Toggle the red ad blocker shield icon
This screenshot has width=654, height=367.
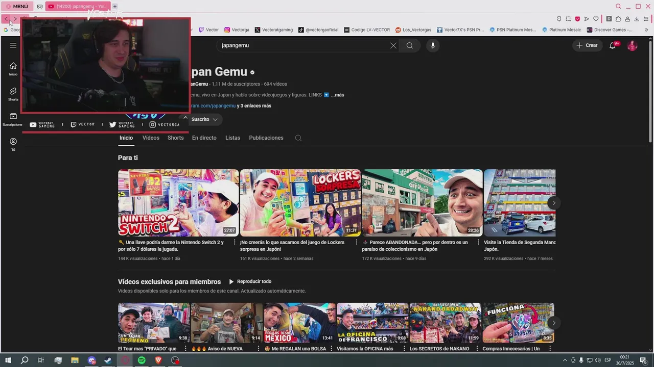coord(577,19)
